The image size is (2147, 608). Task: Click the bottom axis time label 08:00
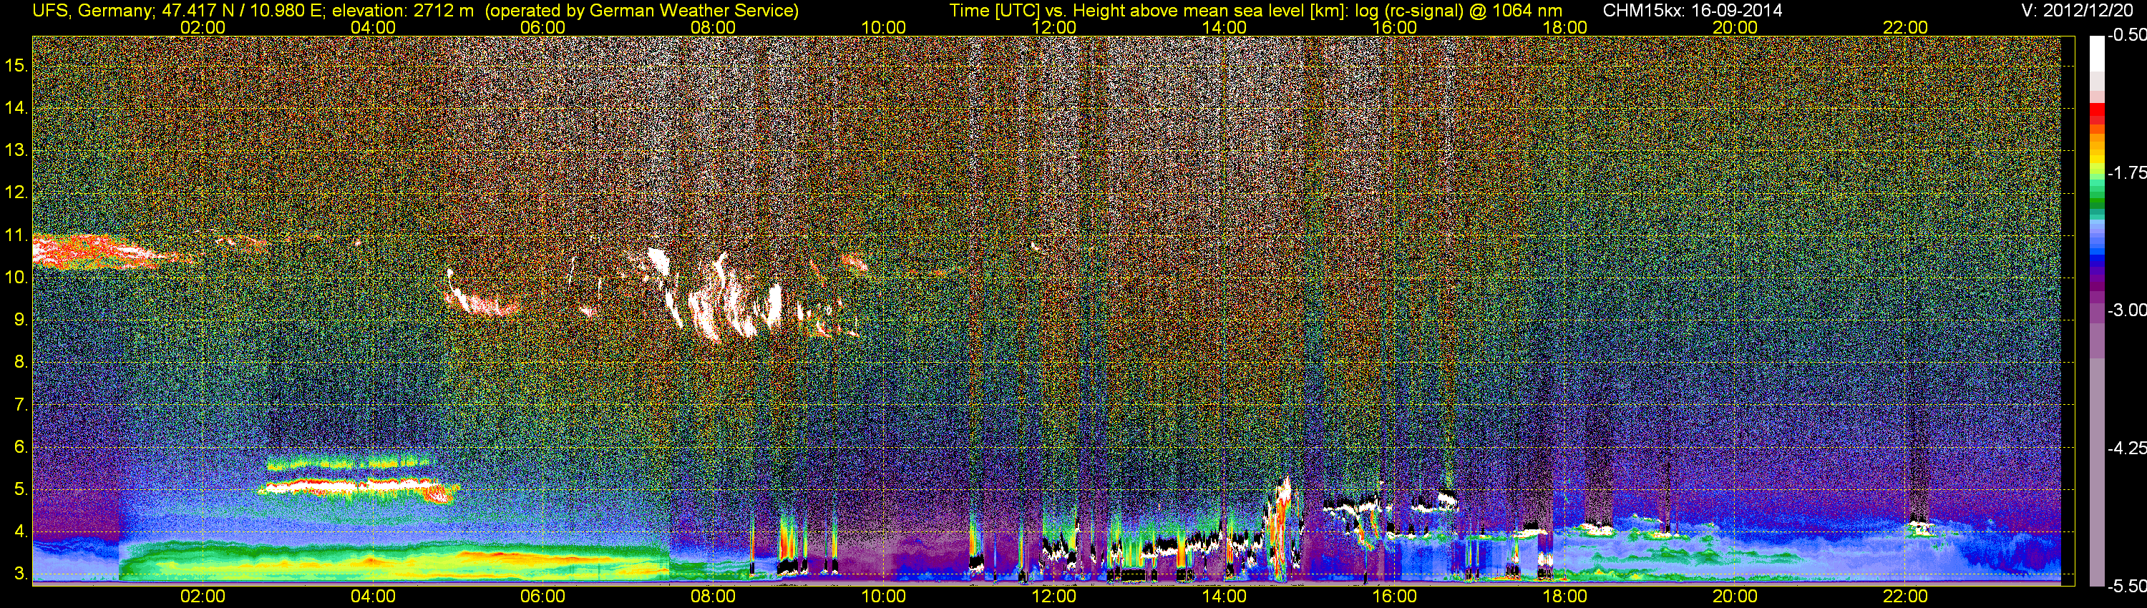(714, 597)
